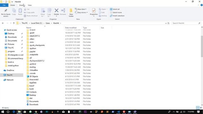
Task: Click Users in the address path
Action: (x=48, y=23)
